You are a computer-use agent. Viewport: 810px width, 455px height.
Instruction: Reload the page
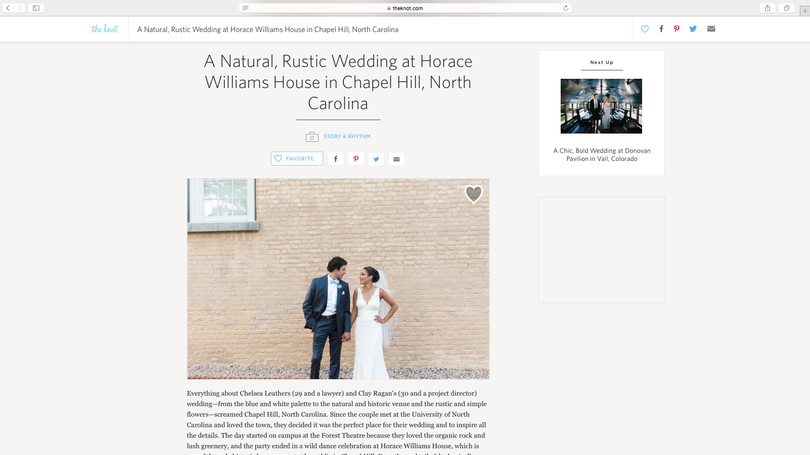pos(566,8)
